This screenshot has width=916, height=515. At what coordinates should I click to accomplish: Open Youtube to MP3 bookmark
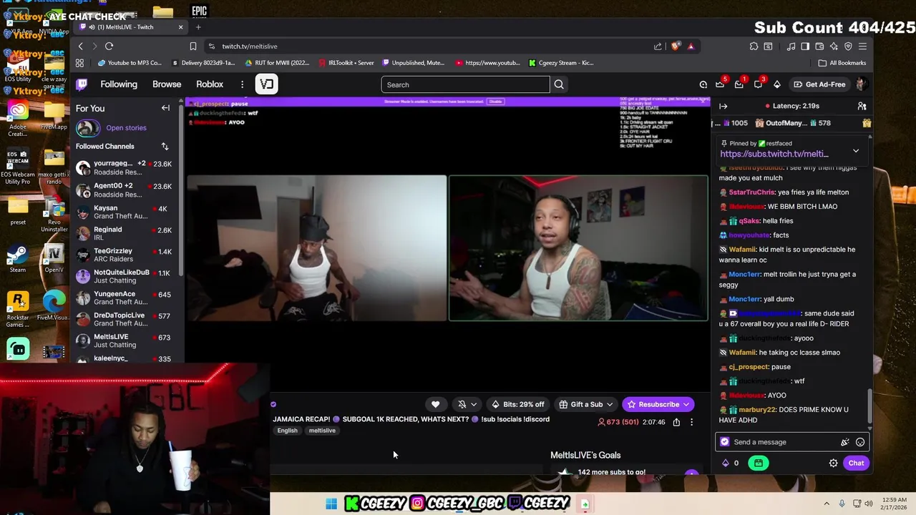(130, 63)
